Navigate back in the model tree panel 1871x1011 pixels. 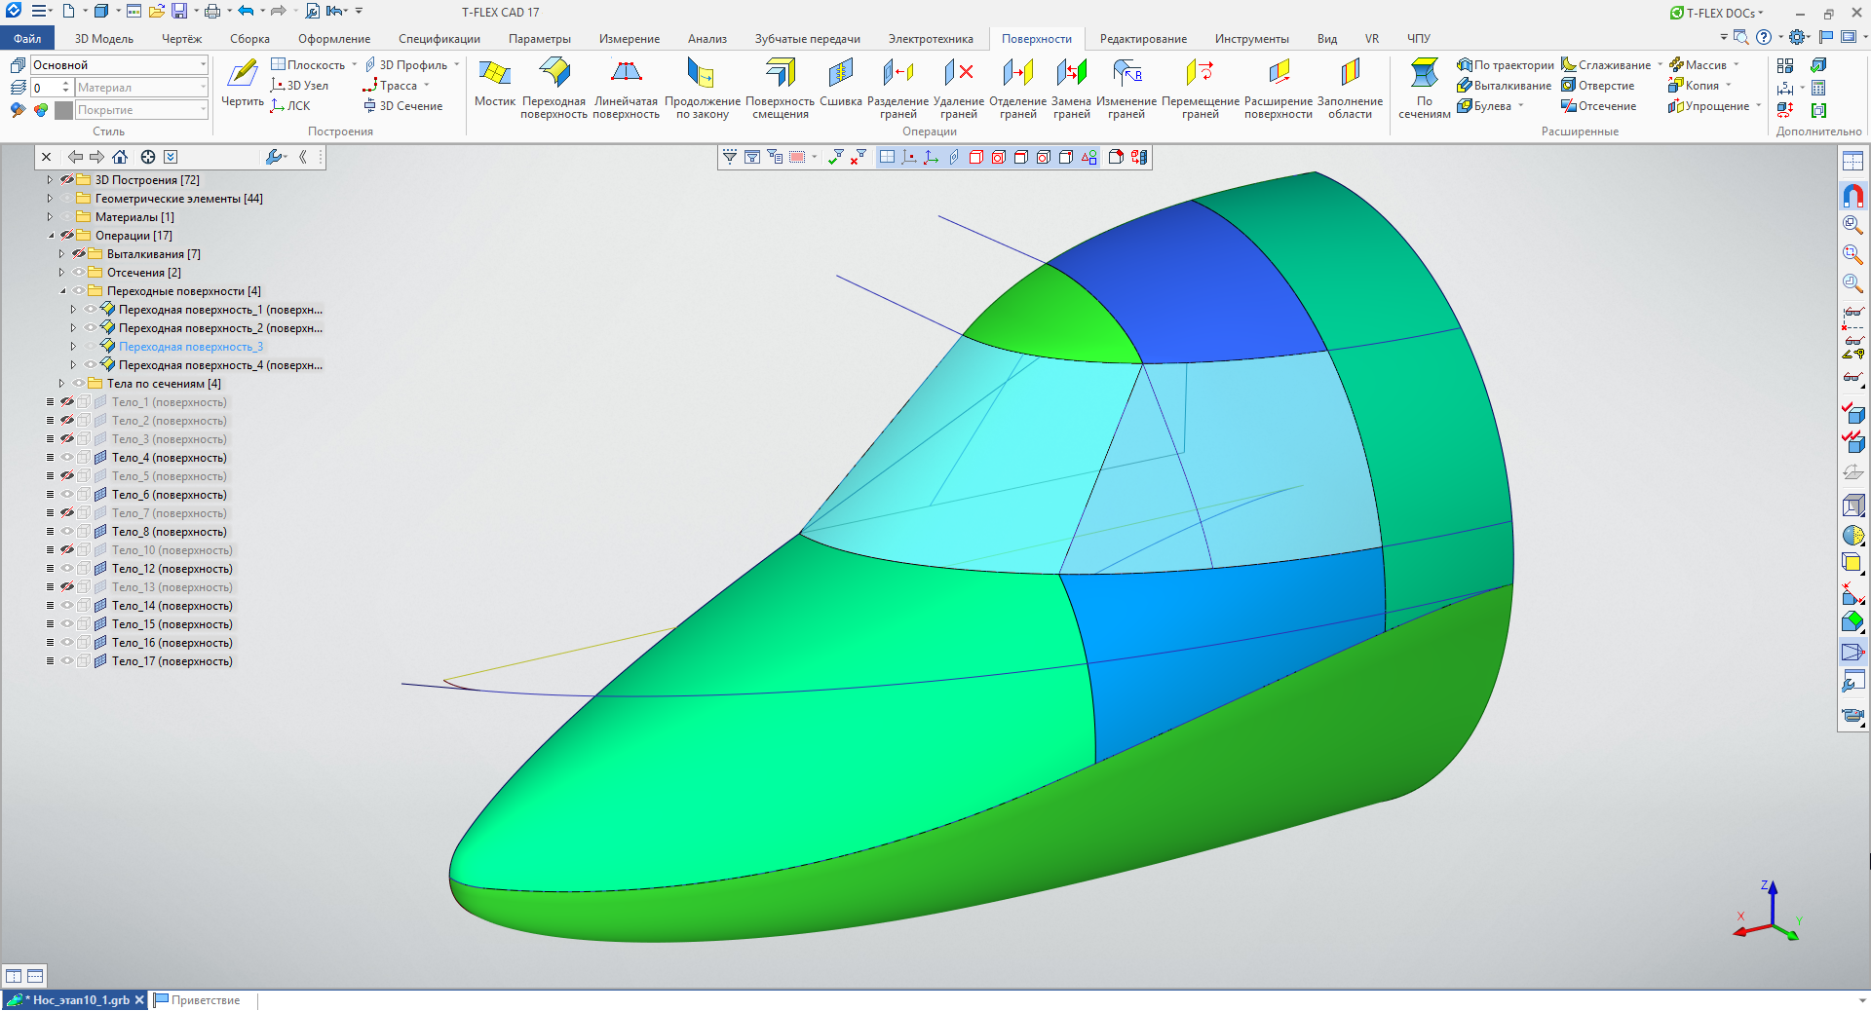(x=75, y=157)
